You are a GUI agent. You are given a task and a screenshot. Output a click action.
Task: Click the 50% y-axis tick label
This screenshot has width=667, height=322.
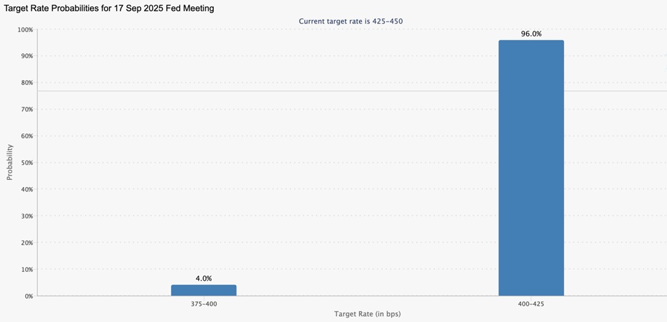[26, 163]
